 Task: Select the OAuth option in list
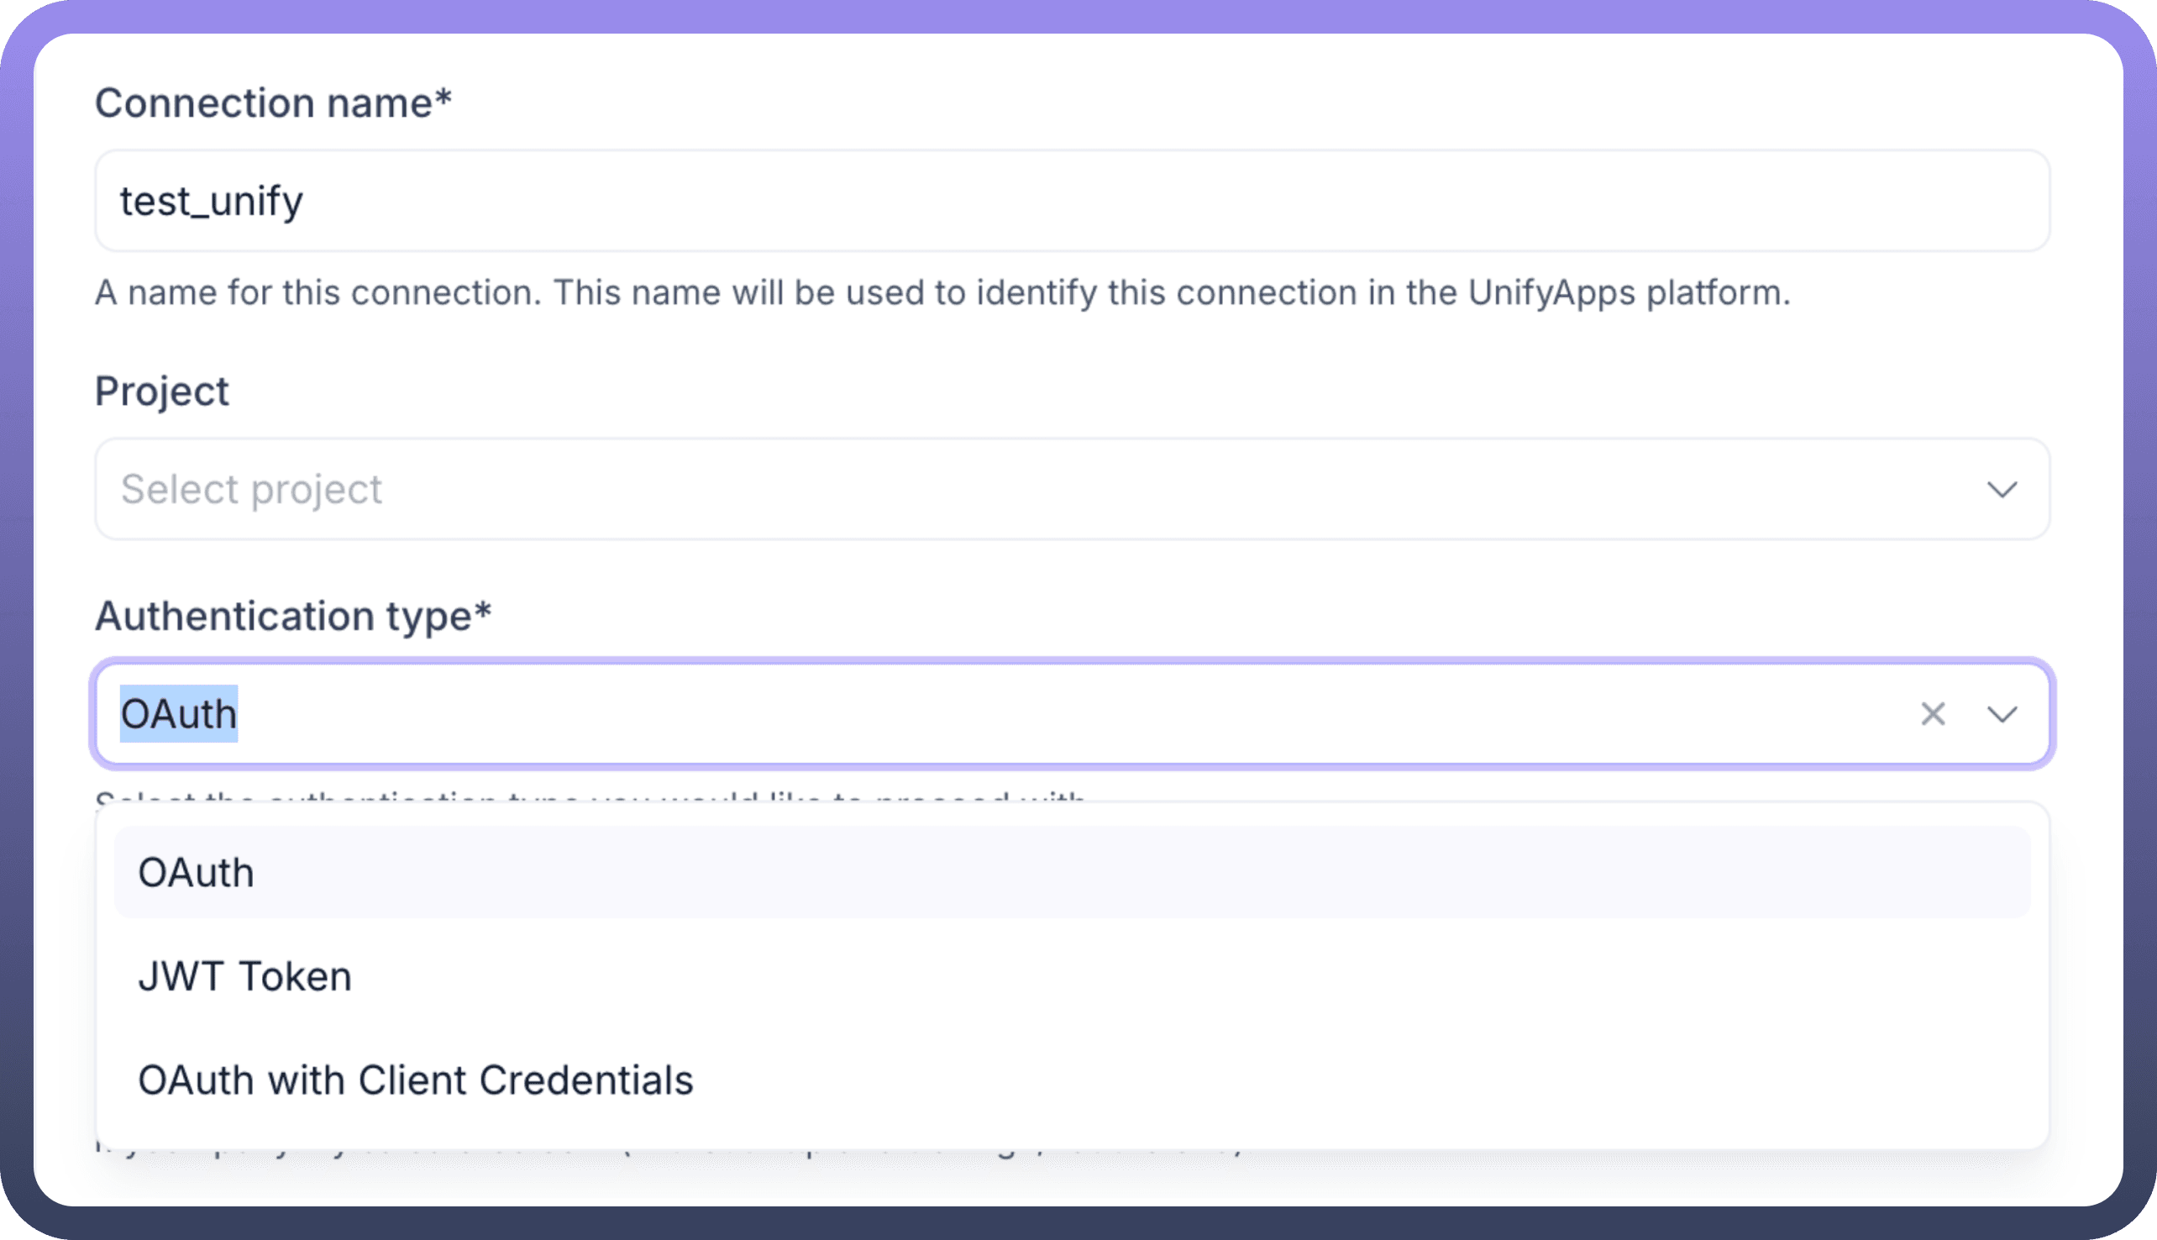[x=196, y=873]
